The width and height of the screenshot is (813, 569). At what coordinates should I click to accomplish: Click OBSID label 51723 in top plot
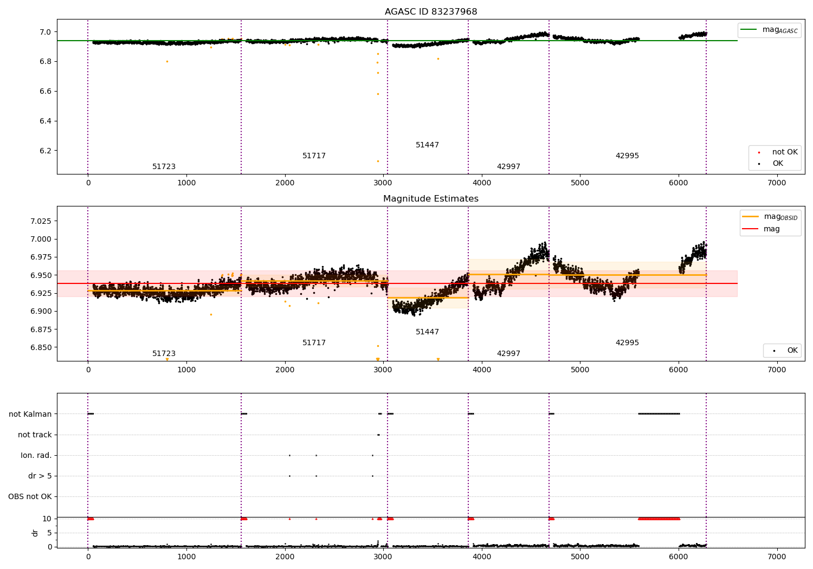[164, 167]
